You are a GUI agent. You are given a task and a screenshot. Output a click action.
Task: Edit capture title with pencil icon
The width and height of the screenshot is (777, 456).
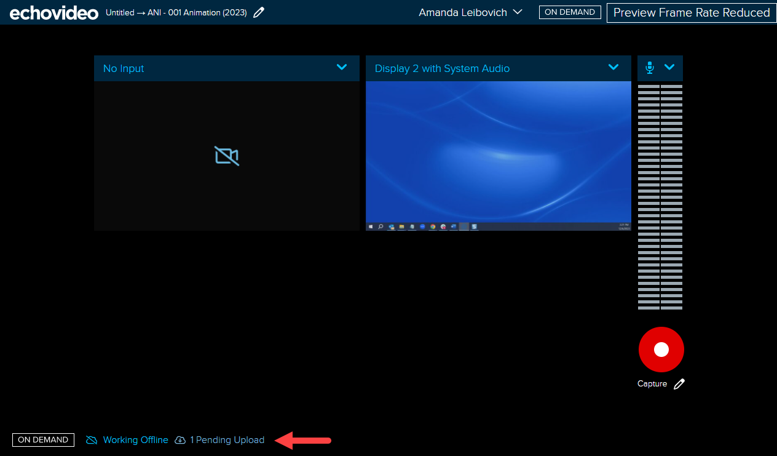point(259,12)
